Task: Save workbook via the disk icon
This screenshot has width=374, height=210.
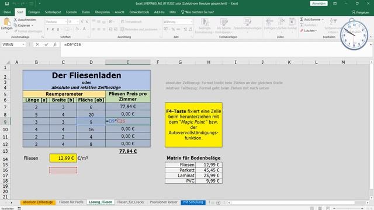Action: [7, 3]
